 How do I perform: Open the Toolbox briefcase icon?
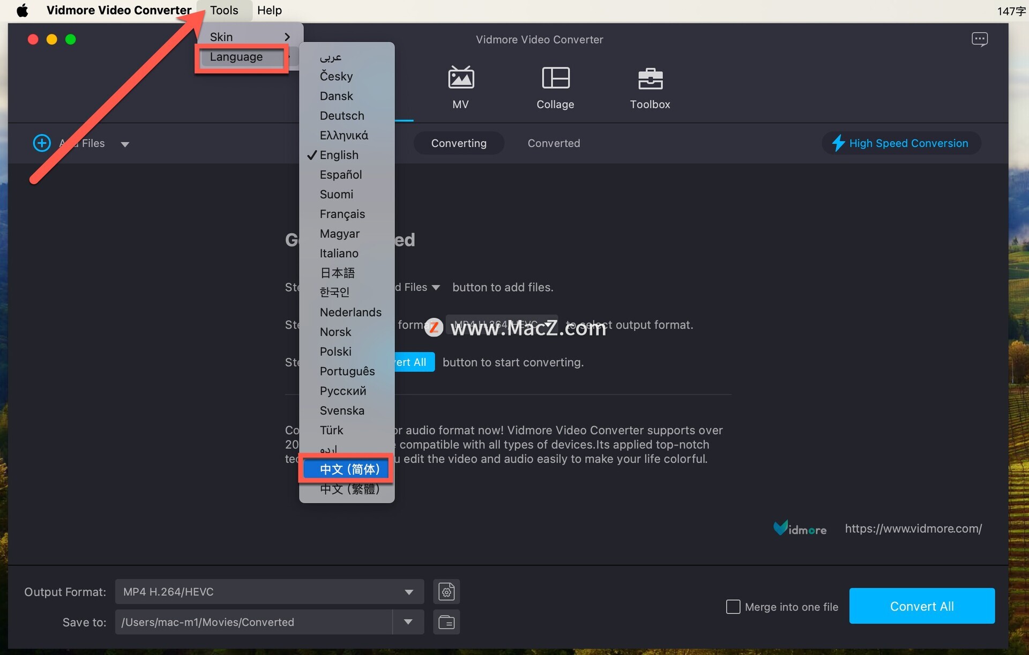[650, 79]
